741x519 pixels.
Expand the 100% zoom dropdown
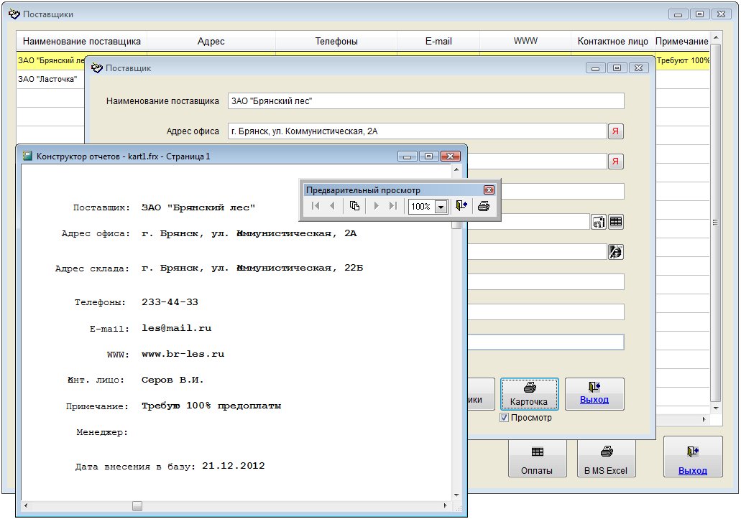pos(441,207)
